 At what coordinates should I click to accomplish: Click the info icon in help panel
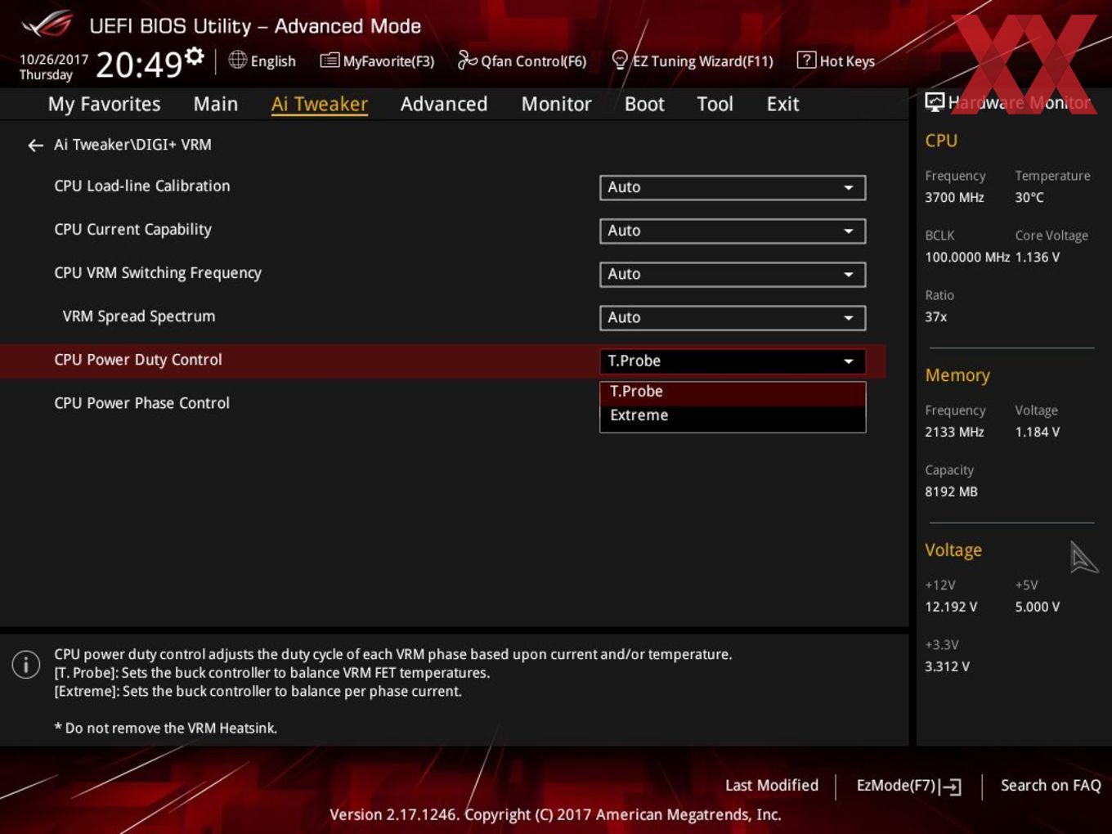[26, 664]
